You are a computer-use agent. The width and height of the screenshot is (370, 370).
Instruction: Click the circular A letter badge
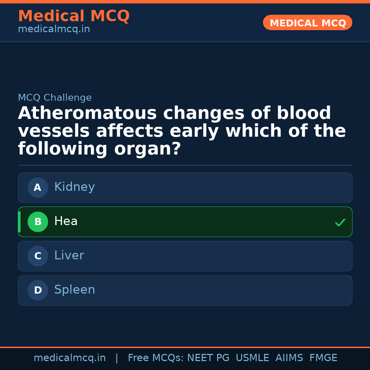pyautogui.click(x=38, y=187)
